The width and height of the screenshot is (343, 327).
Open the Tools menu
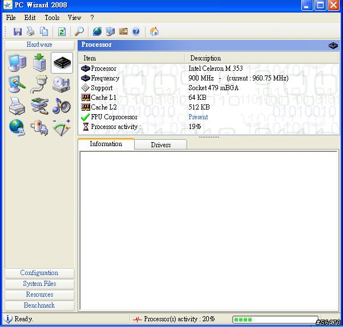point(52,18)
